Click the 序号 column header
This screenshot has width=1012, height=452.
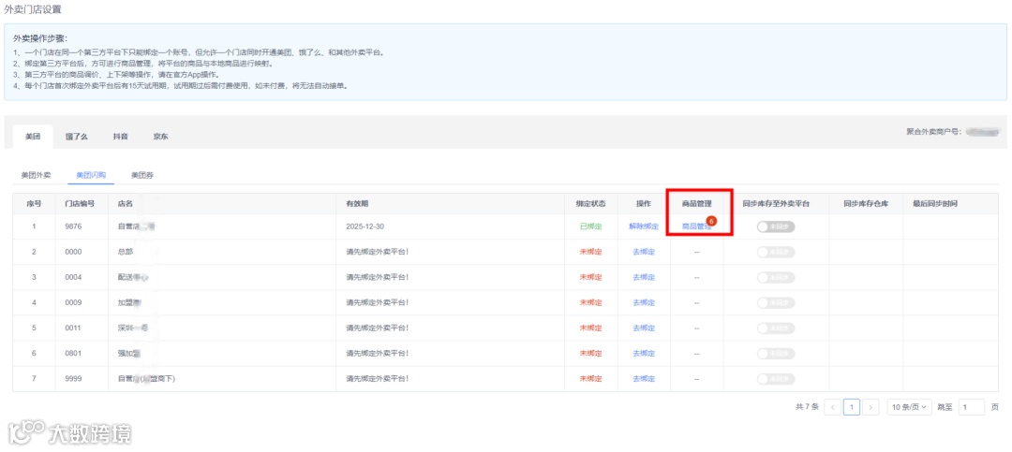point(34,204)
